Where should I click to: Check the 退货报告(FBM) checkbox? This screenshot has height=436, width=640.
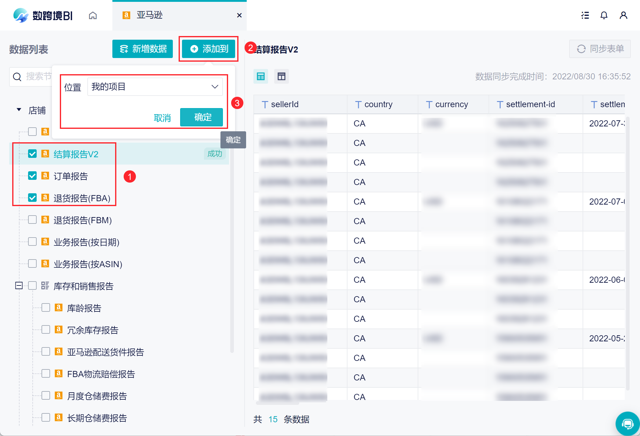click(x=32, y=220)
